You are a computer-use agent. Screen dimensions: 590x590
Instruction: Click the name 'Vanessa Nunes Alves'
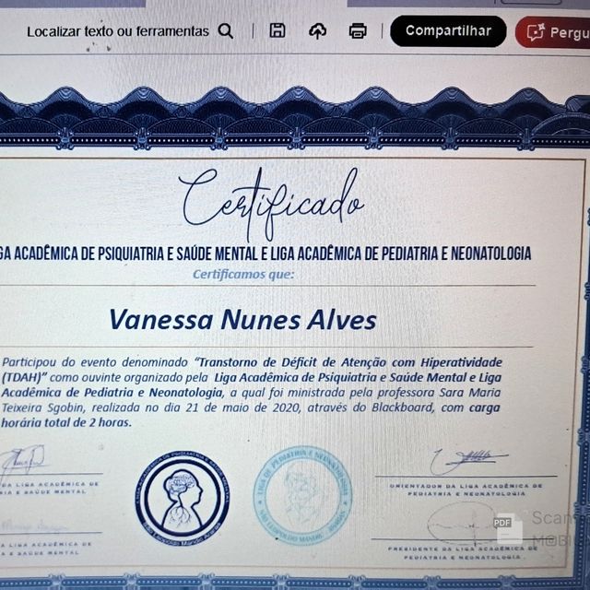coord(242,320)
